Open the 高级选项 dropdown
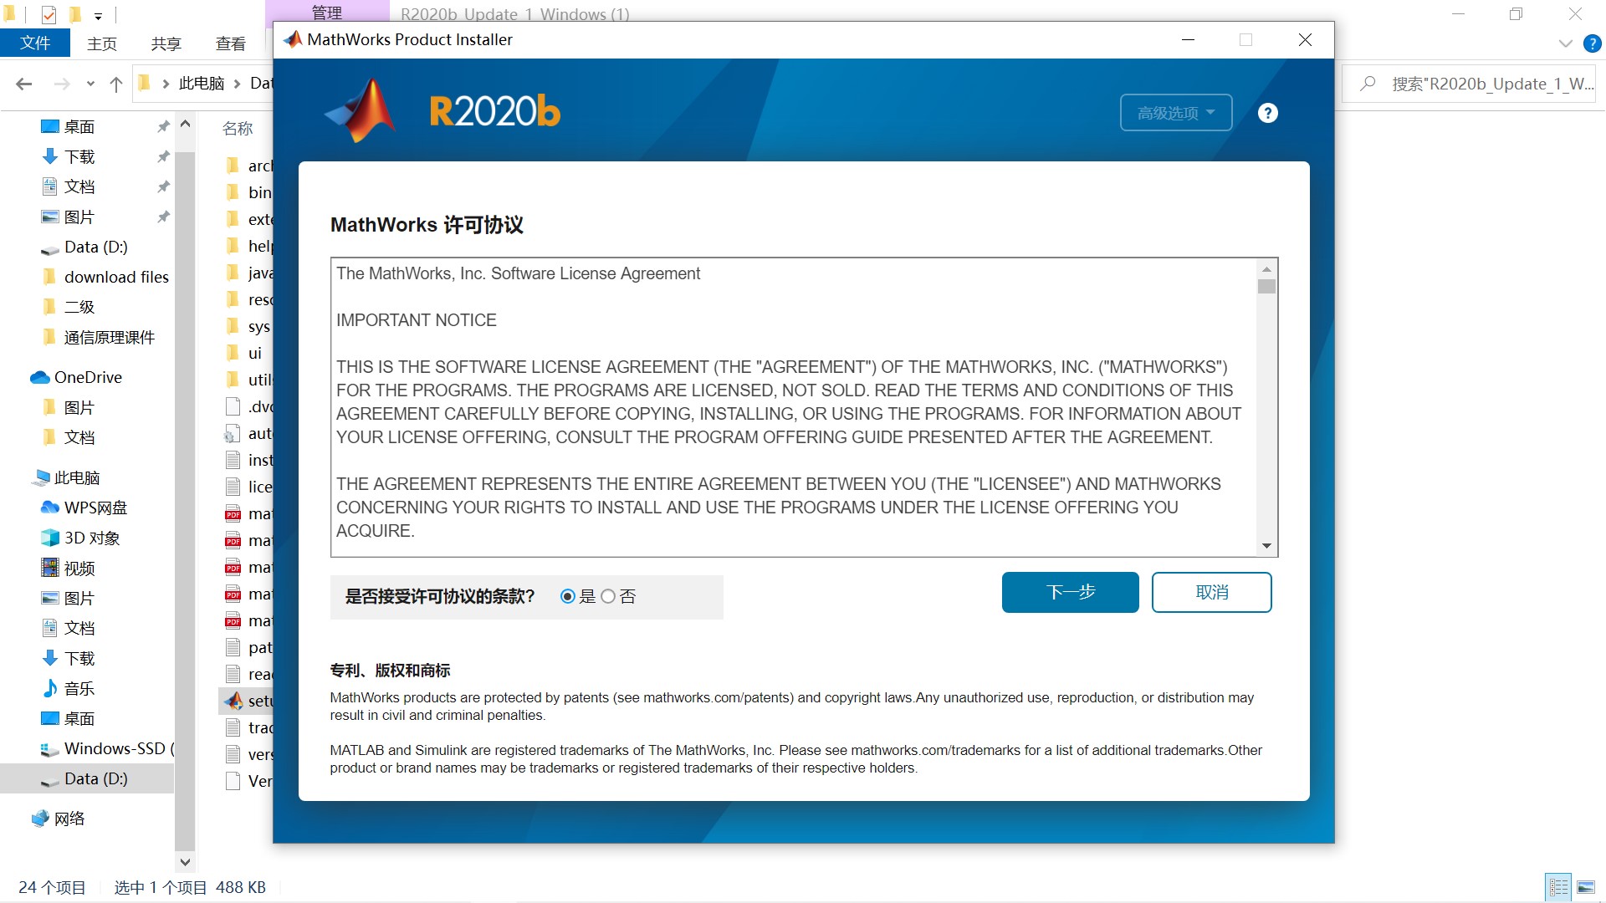Screen dimensions: 1606x903 point(1175,113)
